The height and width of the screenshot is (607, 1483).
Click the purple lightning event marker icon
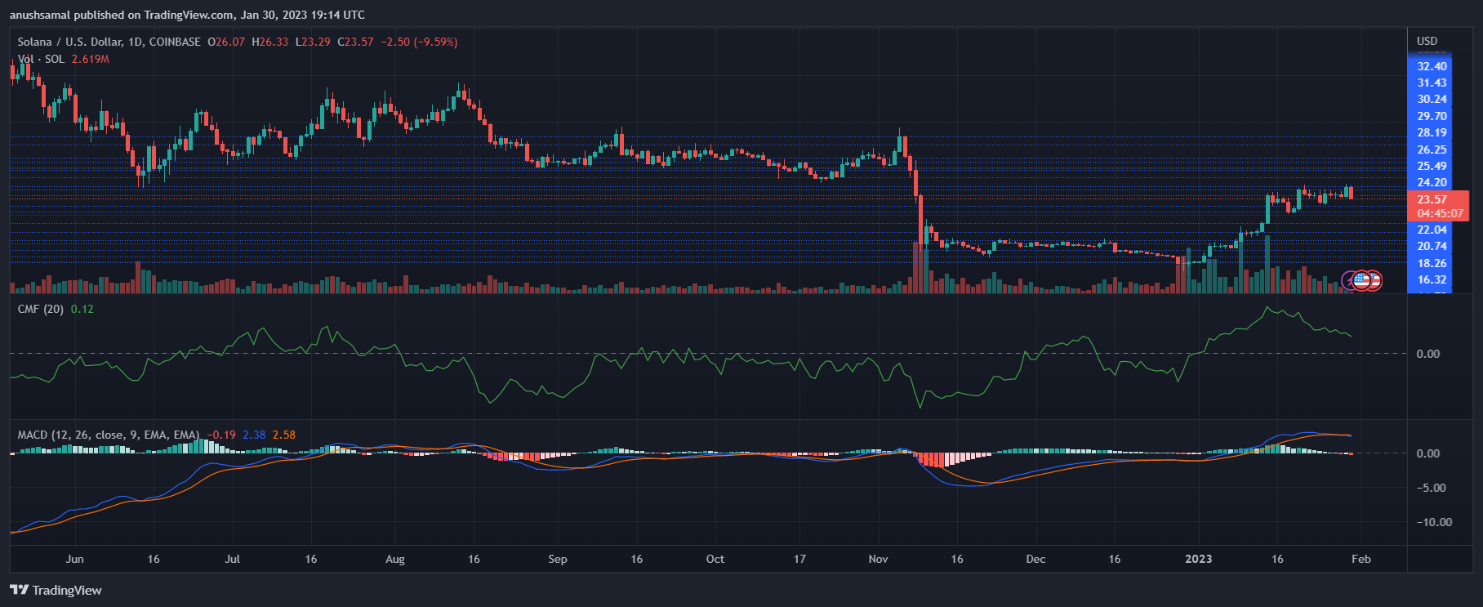(1350, 280)
